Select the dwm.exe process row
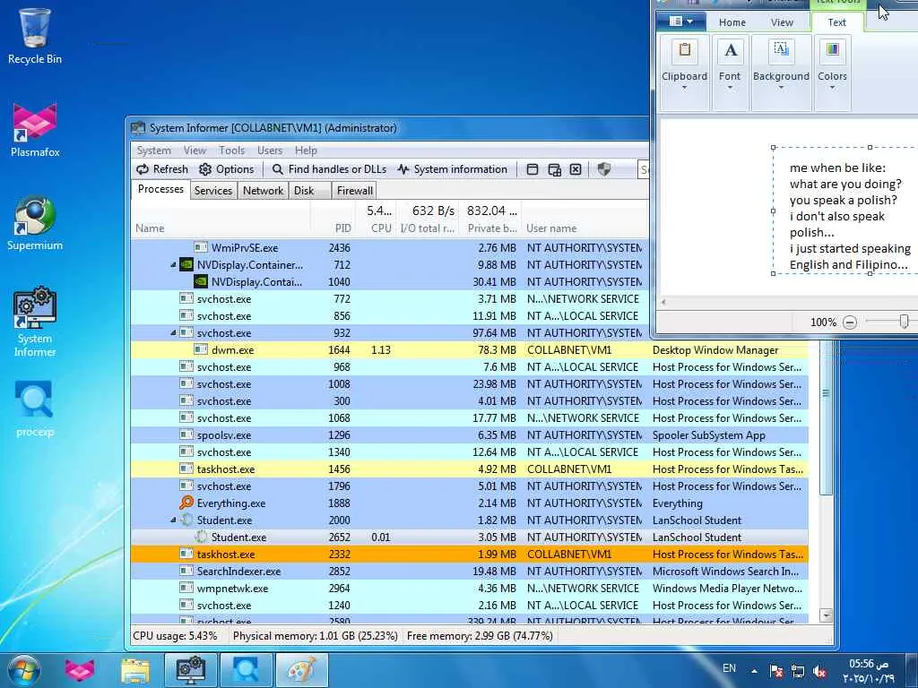 click(470, 350)
